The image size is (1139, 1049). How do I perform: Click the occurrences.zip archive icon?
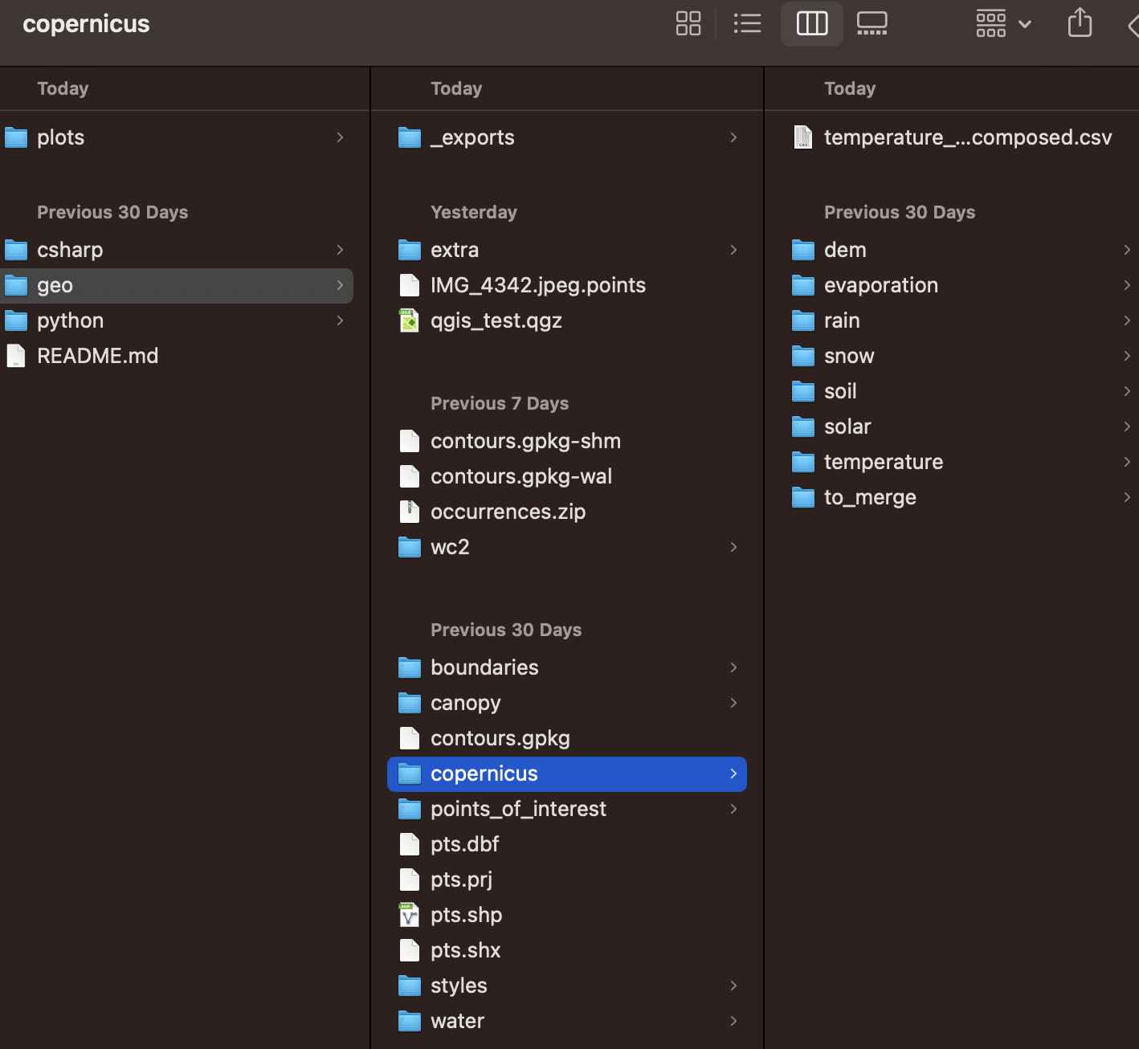coord(410,512)
